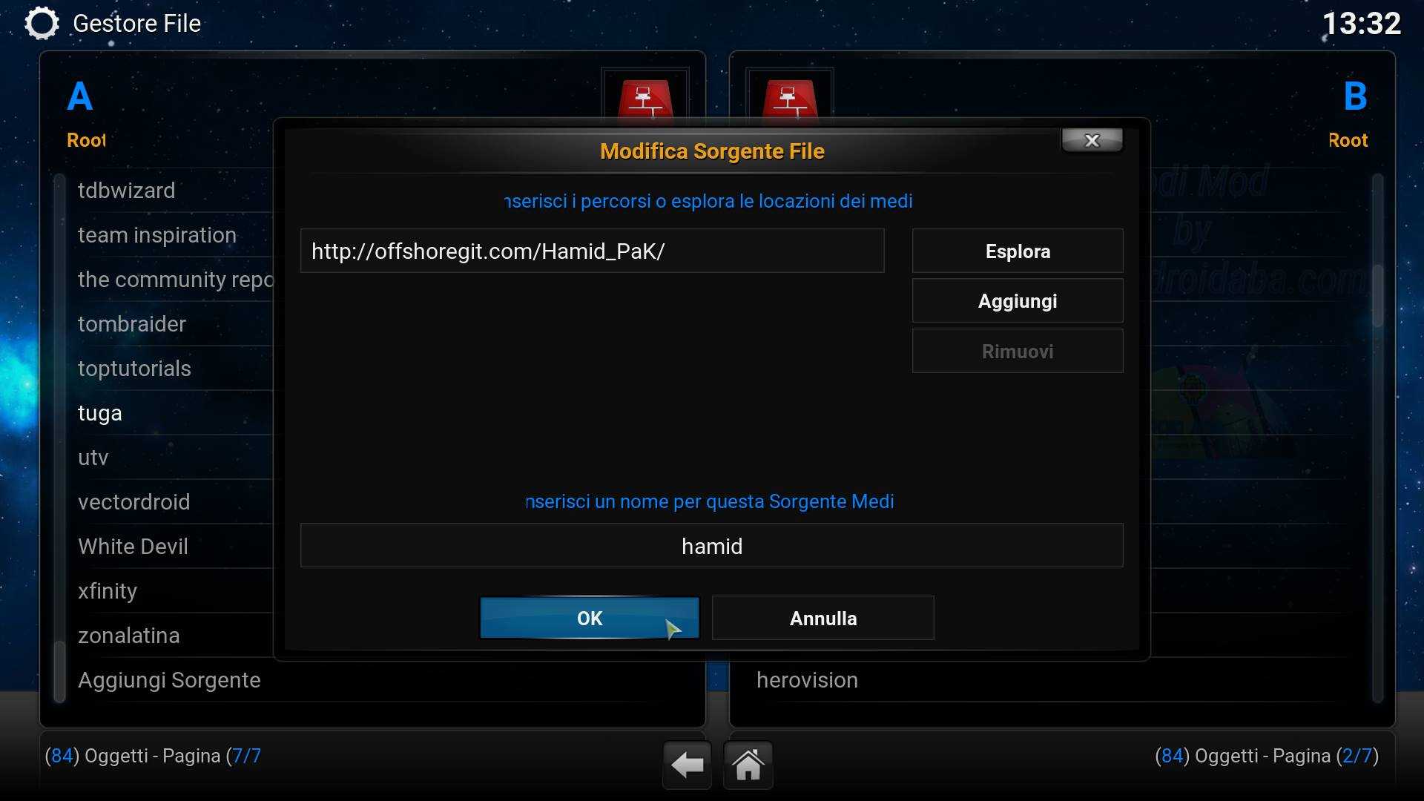The width and height of the screenshot is (1424, 801).
Task: Click the Aggiungi button
Action: click(1018, 301)
